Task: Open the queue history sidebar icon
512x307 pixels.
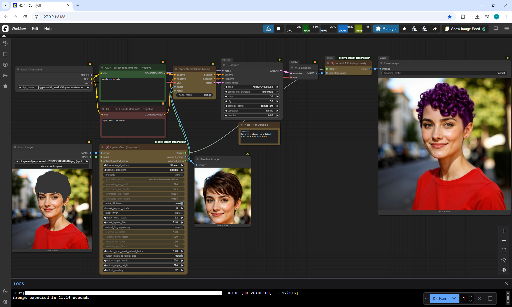Action: pos(5,43)
